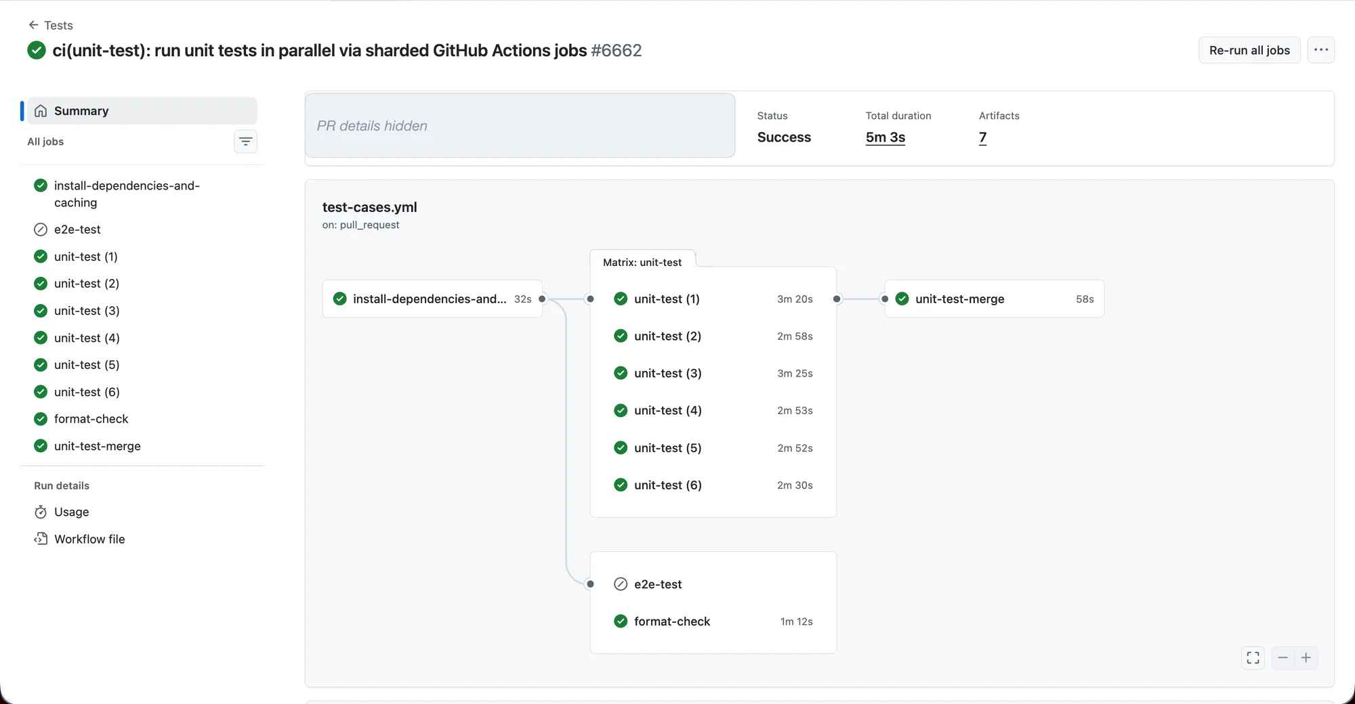The image size is (1355, 704).
Task: Click the green success icon by run title
Action: pyautogui.click(x=37, y=50)
